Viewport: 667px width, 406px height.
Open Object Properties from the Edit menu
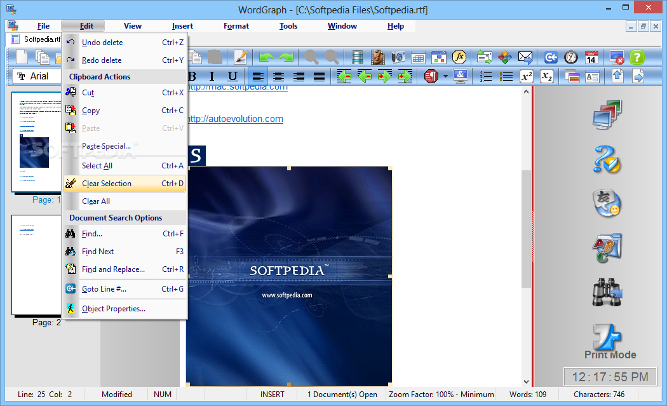(125, 309)
